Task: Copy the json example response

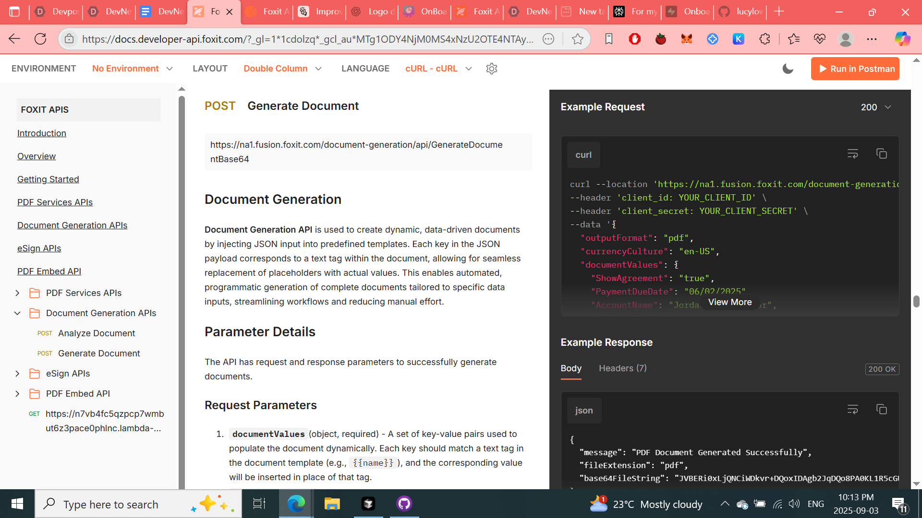Action: [x=881, y=410]
